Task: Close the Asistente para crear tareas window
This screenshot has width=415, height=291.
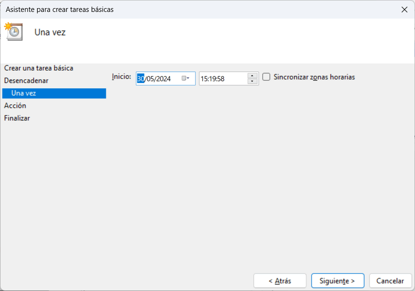Action: click(x=405, y=10)
